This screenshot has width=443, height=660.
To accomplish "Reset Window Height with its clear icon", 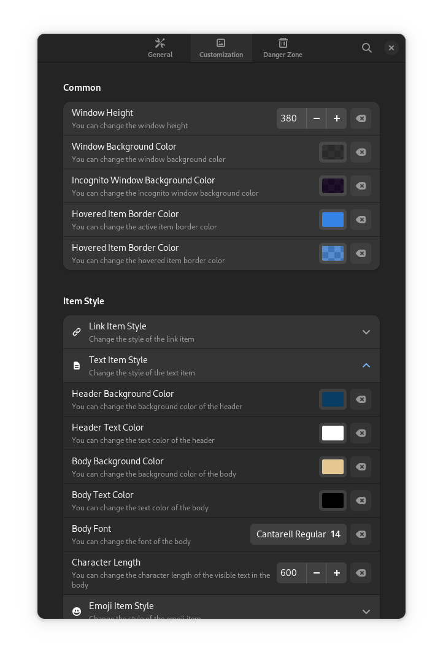I will point(361,118).
